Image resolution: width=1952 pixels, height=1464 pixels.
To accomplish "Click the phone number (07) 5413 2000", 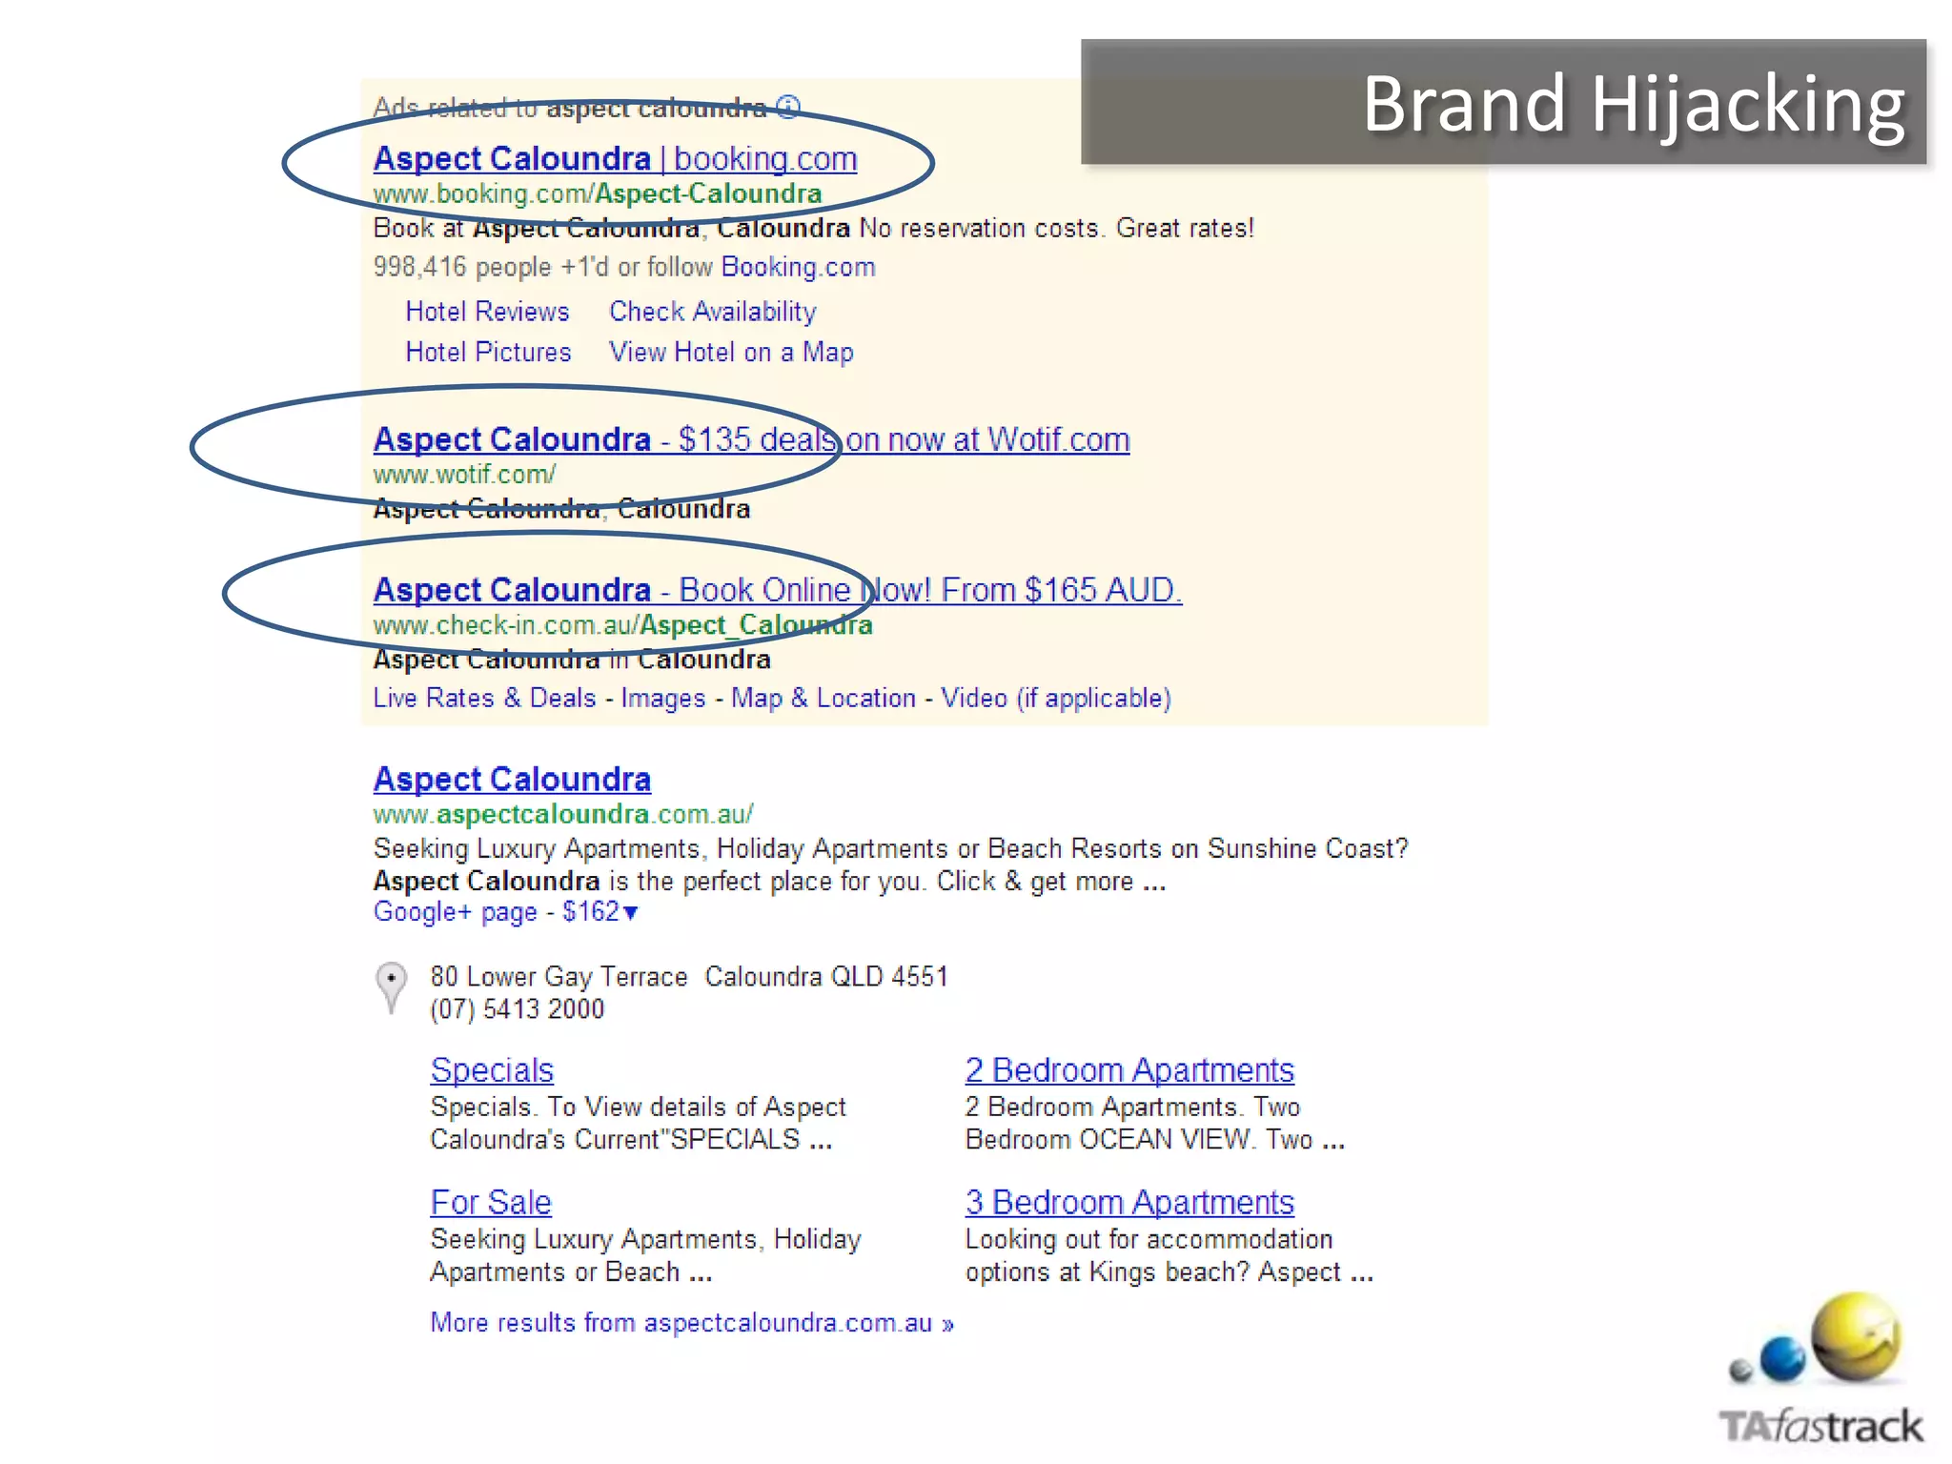I will [517, 1009].
